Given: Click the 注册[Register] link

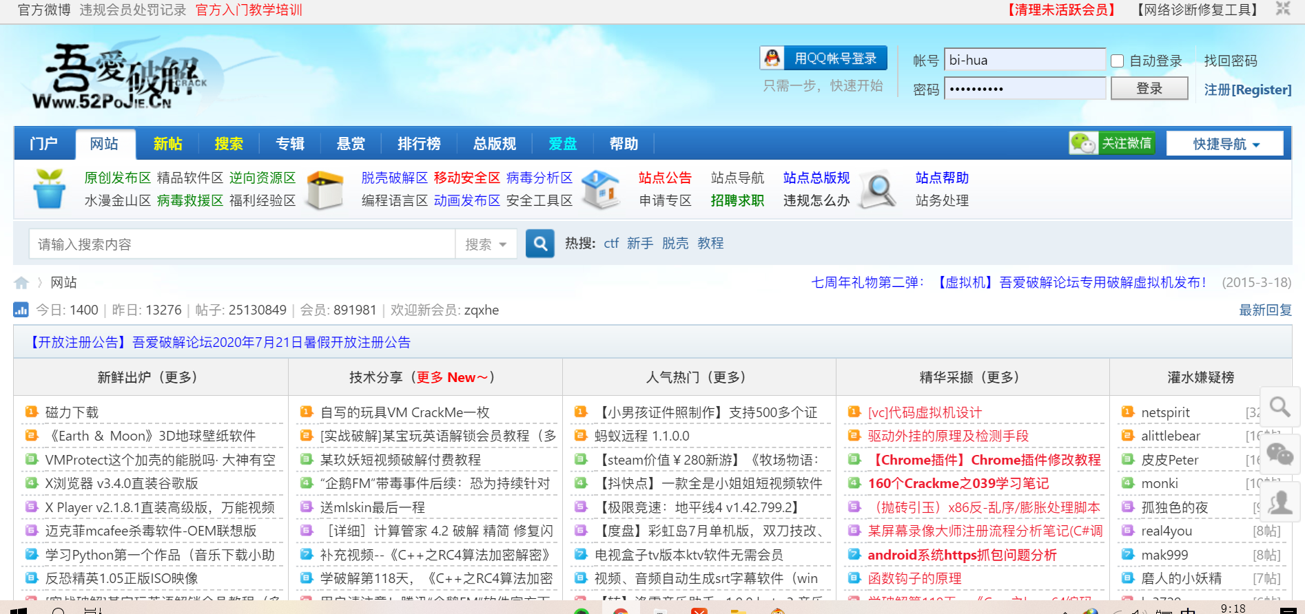Looking at the screenshot, I should [1247, 89].
